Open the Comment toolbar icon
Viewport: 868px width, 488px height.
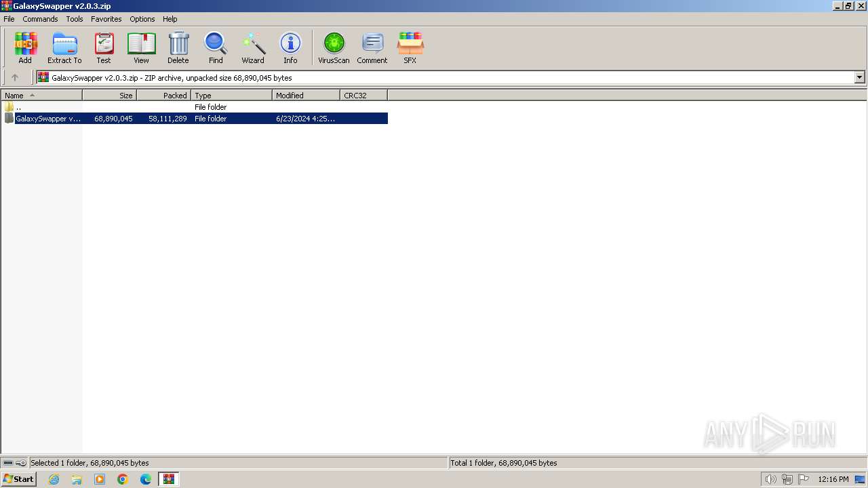[372, 48]
